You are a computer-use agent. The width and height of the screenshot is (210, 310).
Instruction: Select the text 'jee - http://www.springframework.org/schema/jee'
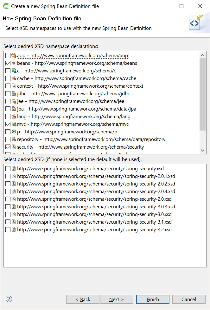[x=71, y=101]
